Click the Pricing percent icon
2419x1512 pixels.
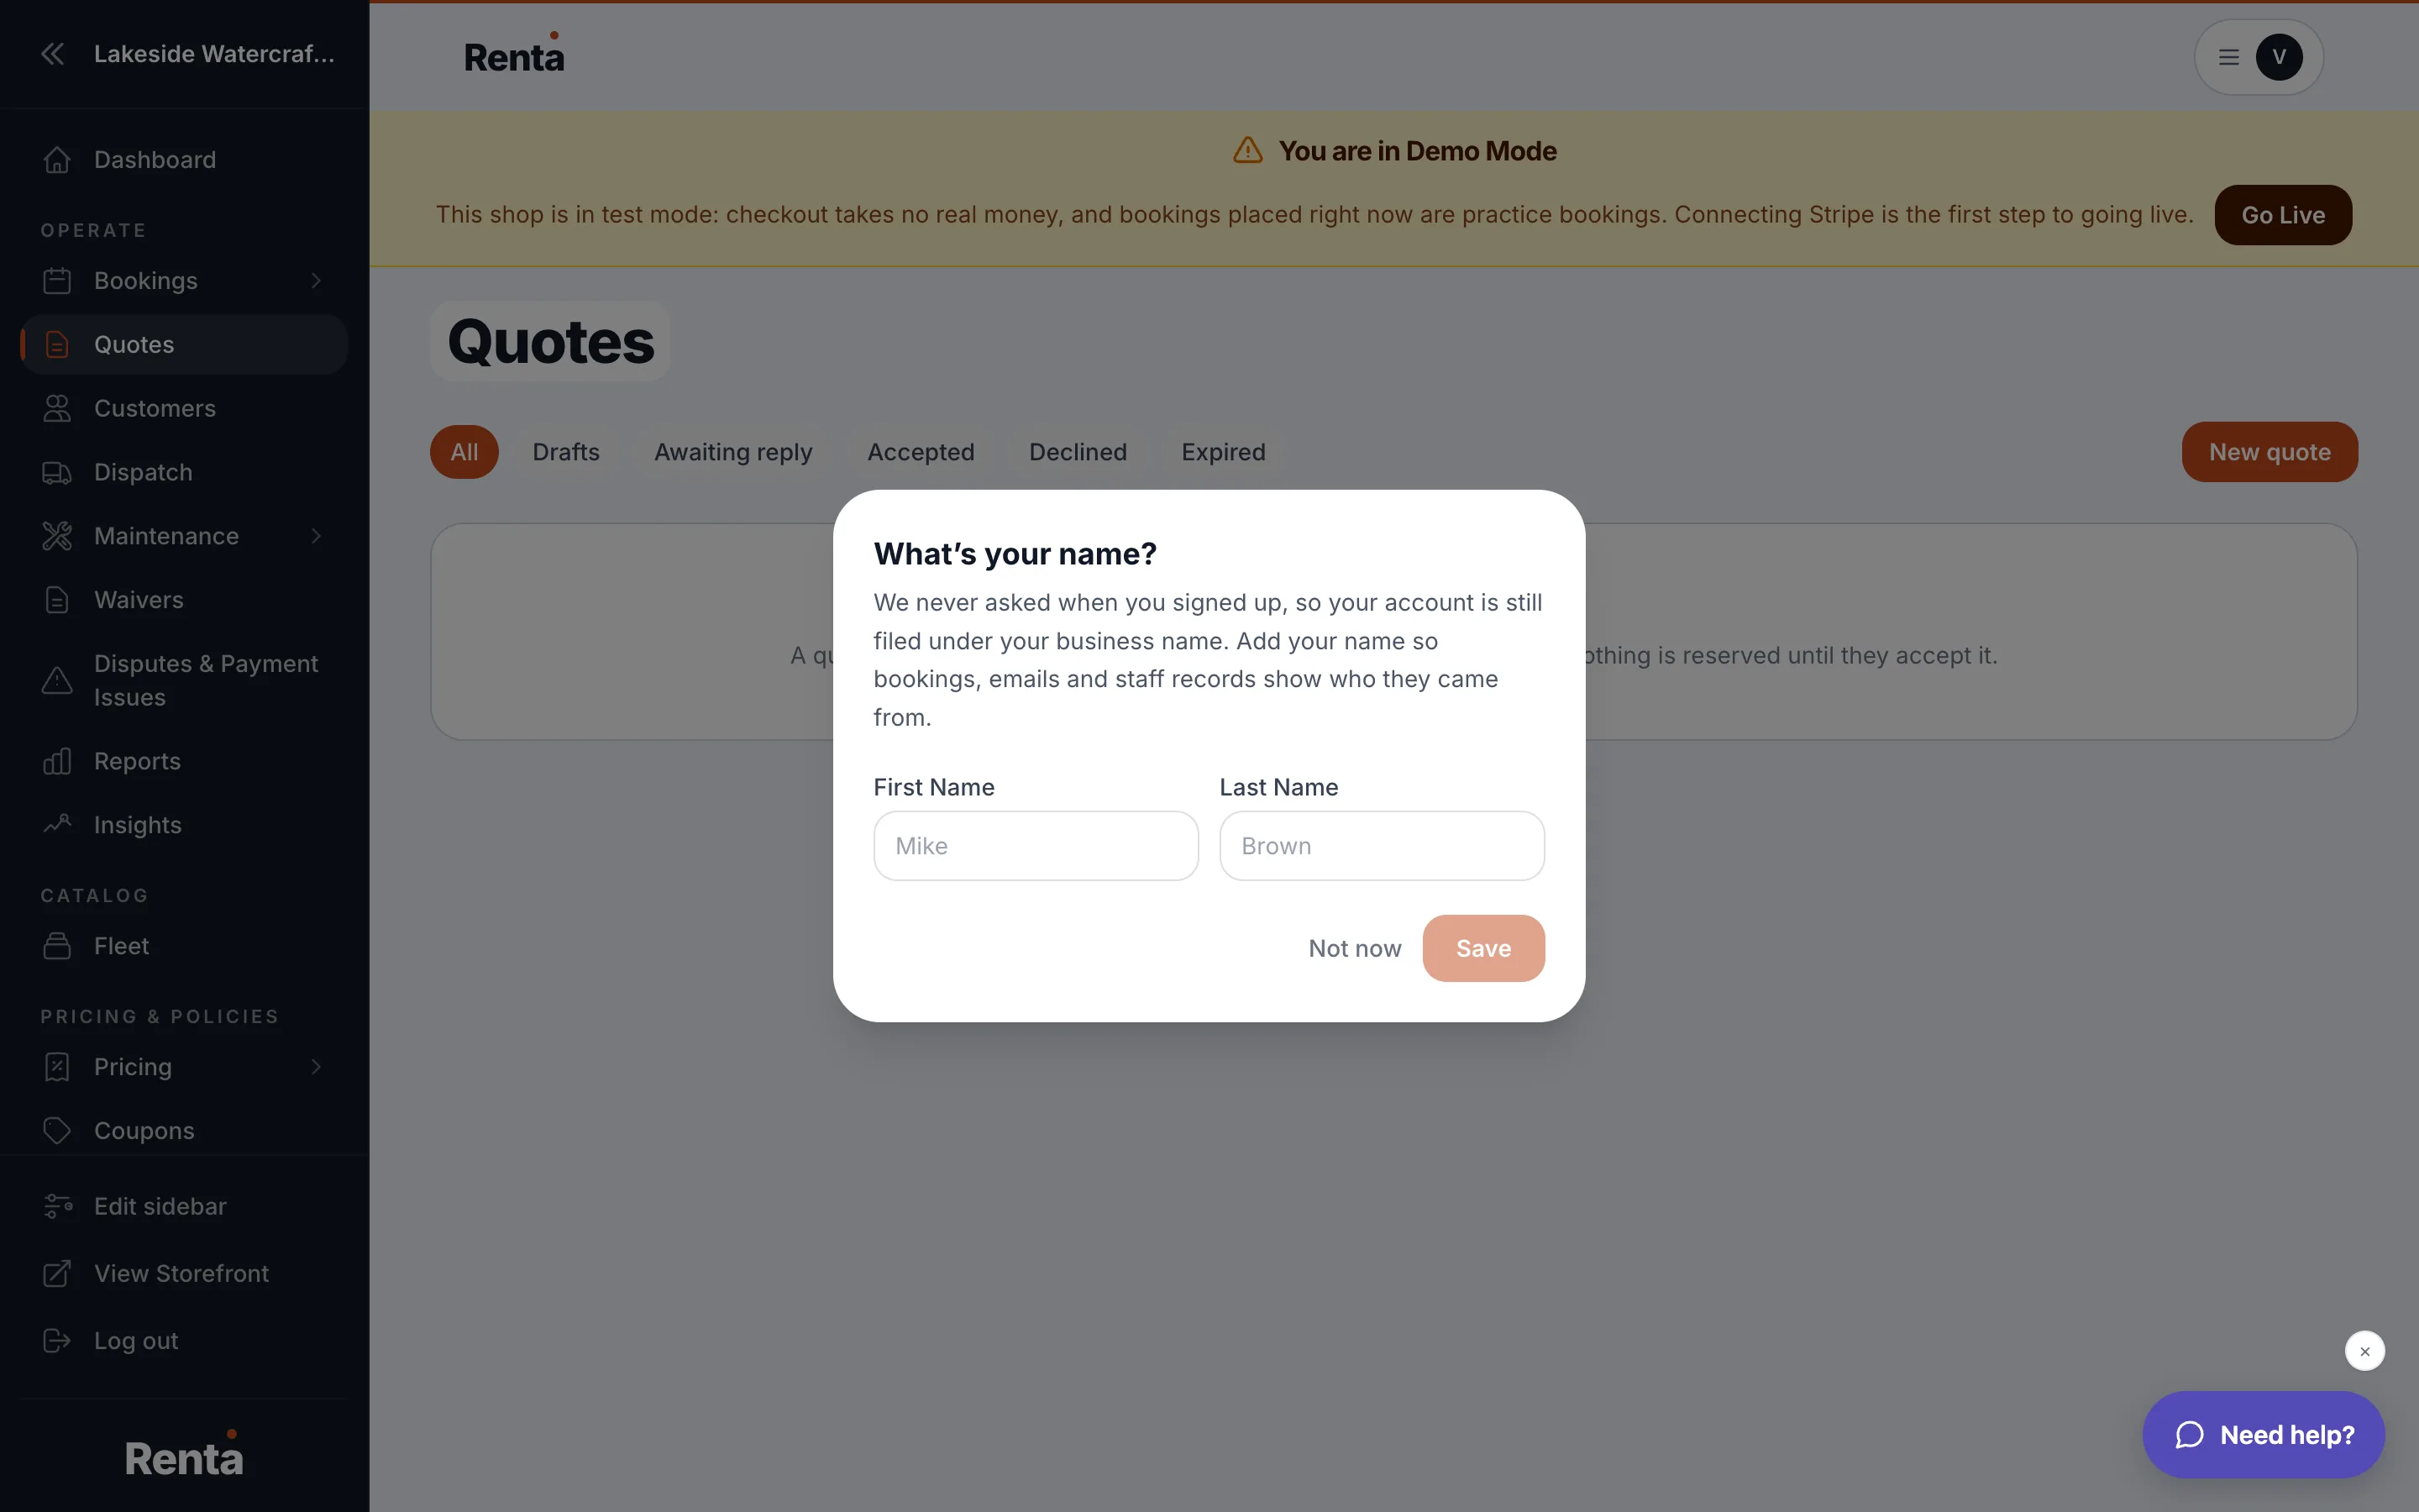(x=57, y=1067)
